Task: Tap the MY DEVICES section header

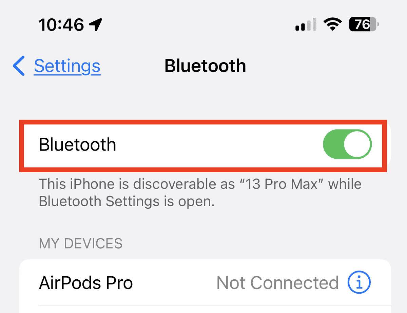Action: coord(81,243)
